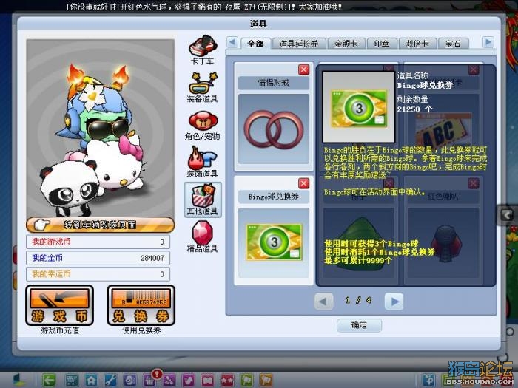Click the green back arrow in bottom bar

pos(50,380)
